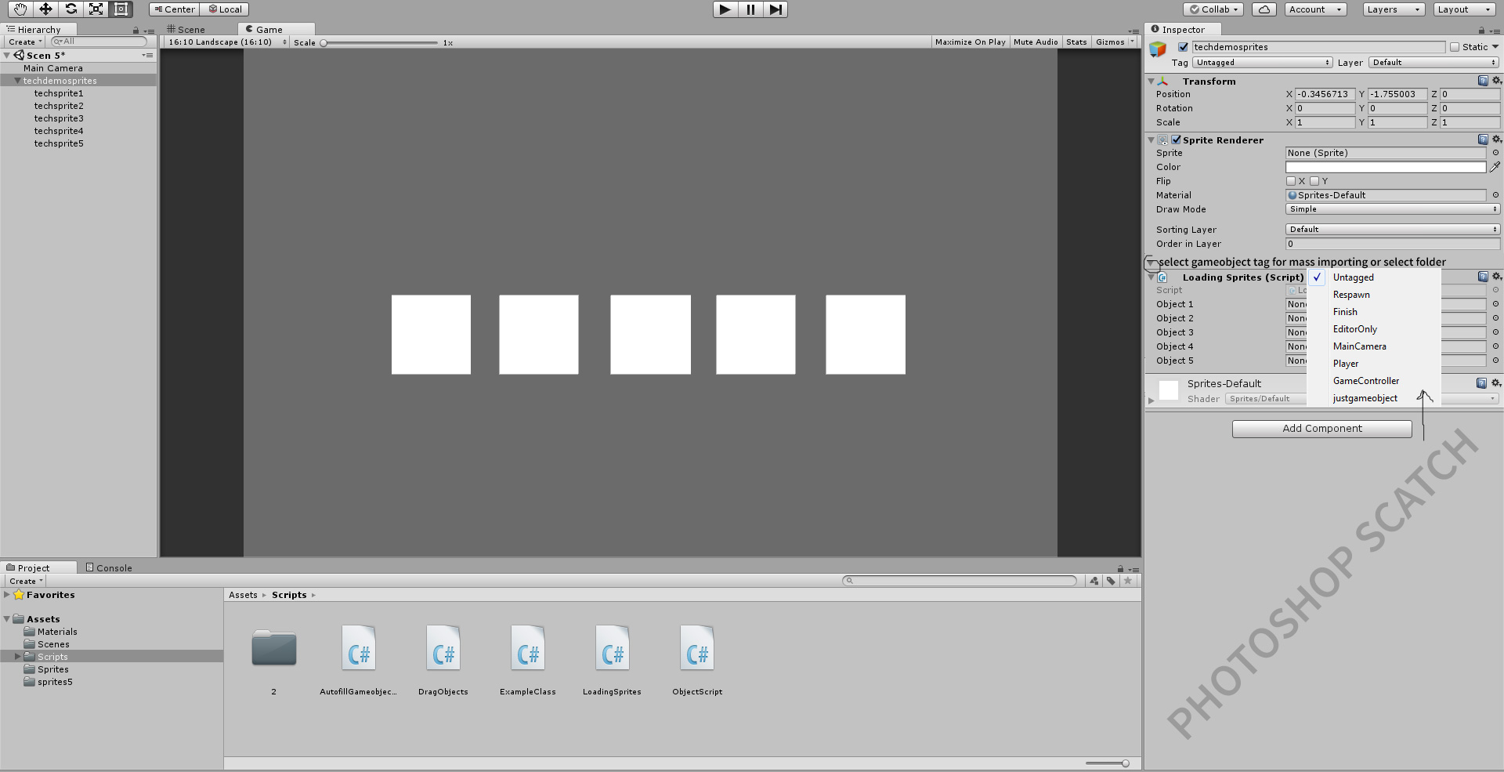Viewport: 1504px width, 772px height.
Task: Start Play mode
Action: click(725, 9)
